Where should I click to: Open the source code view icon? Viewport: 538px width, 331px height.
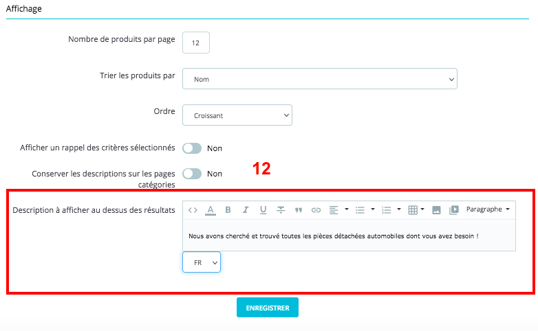pos(193,210)
